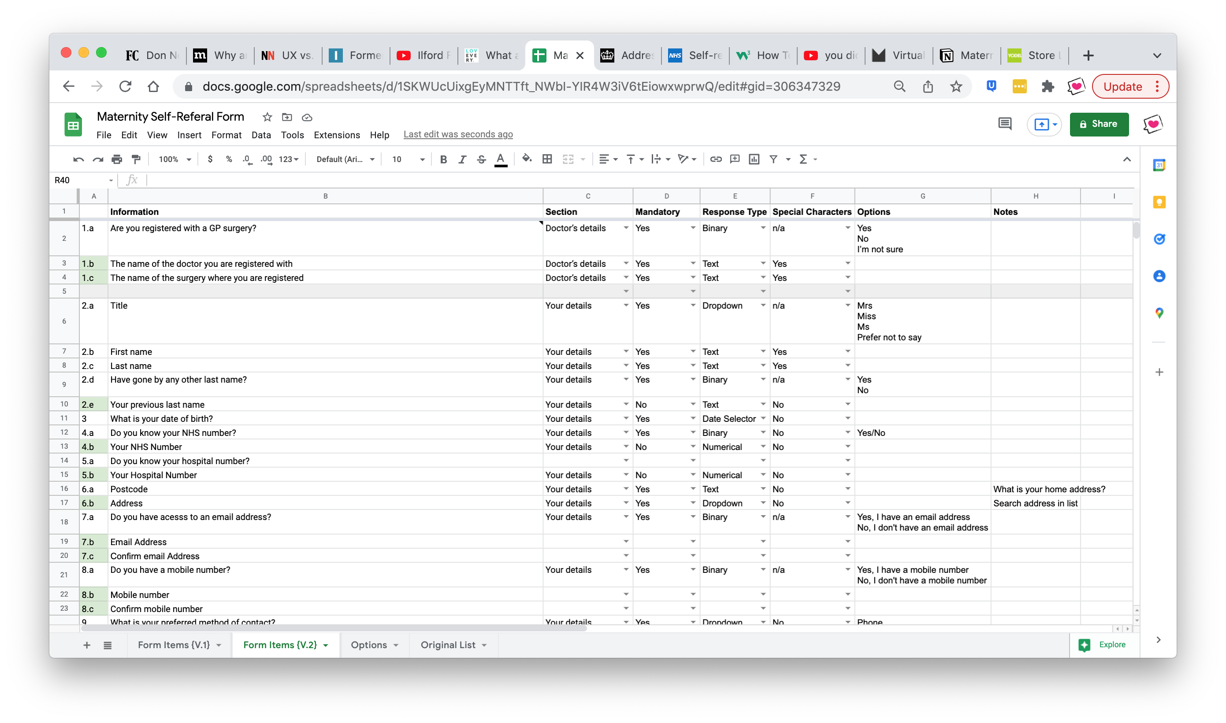
Task: Click 'Last edit was seconds ago' link
Action: [458, 134]
